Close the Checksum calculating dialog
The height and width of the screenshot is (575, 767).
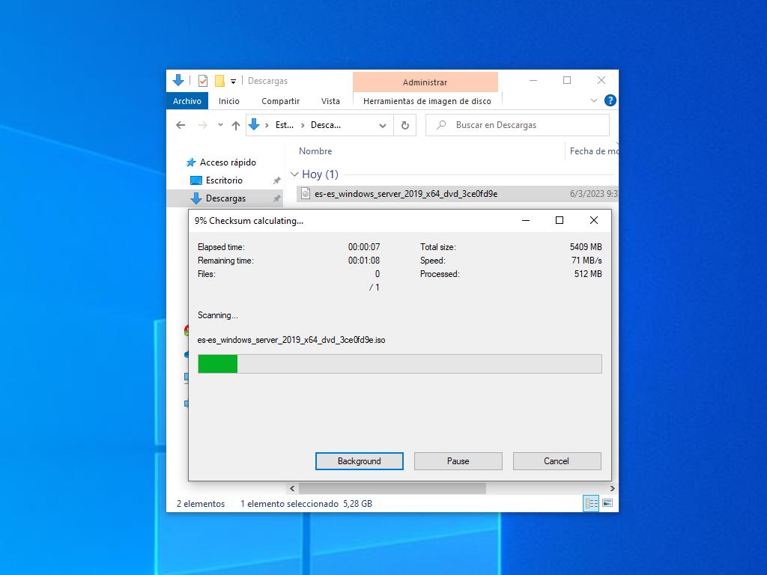(594, 221)
